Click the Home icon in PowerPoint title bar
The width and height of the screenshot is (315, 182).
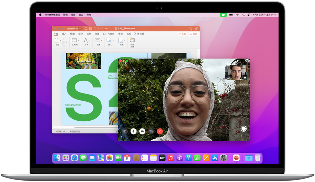[86, 29]
